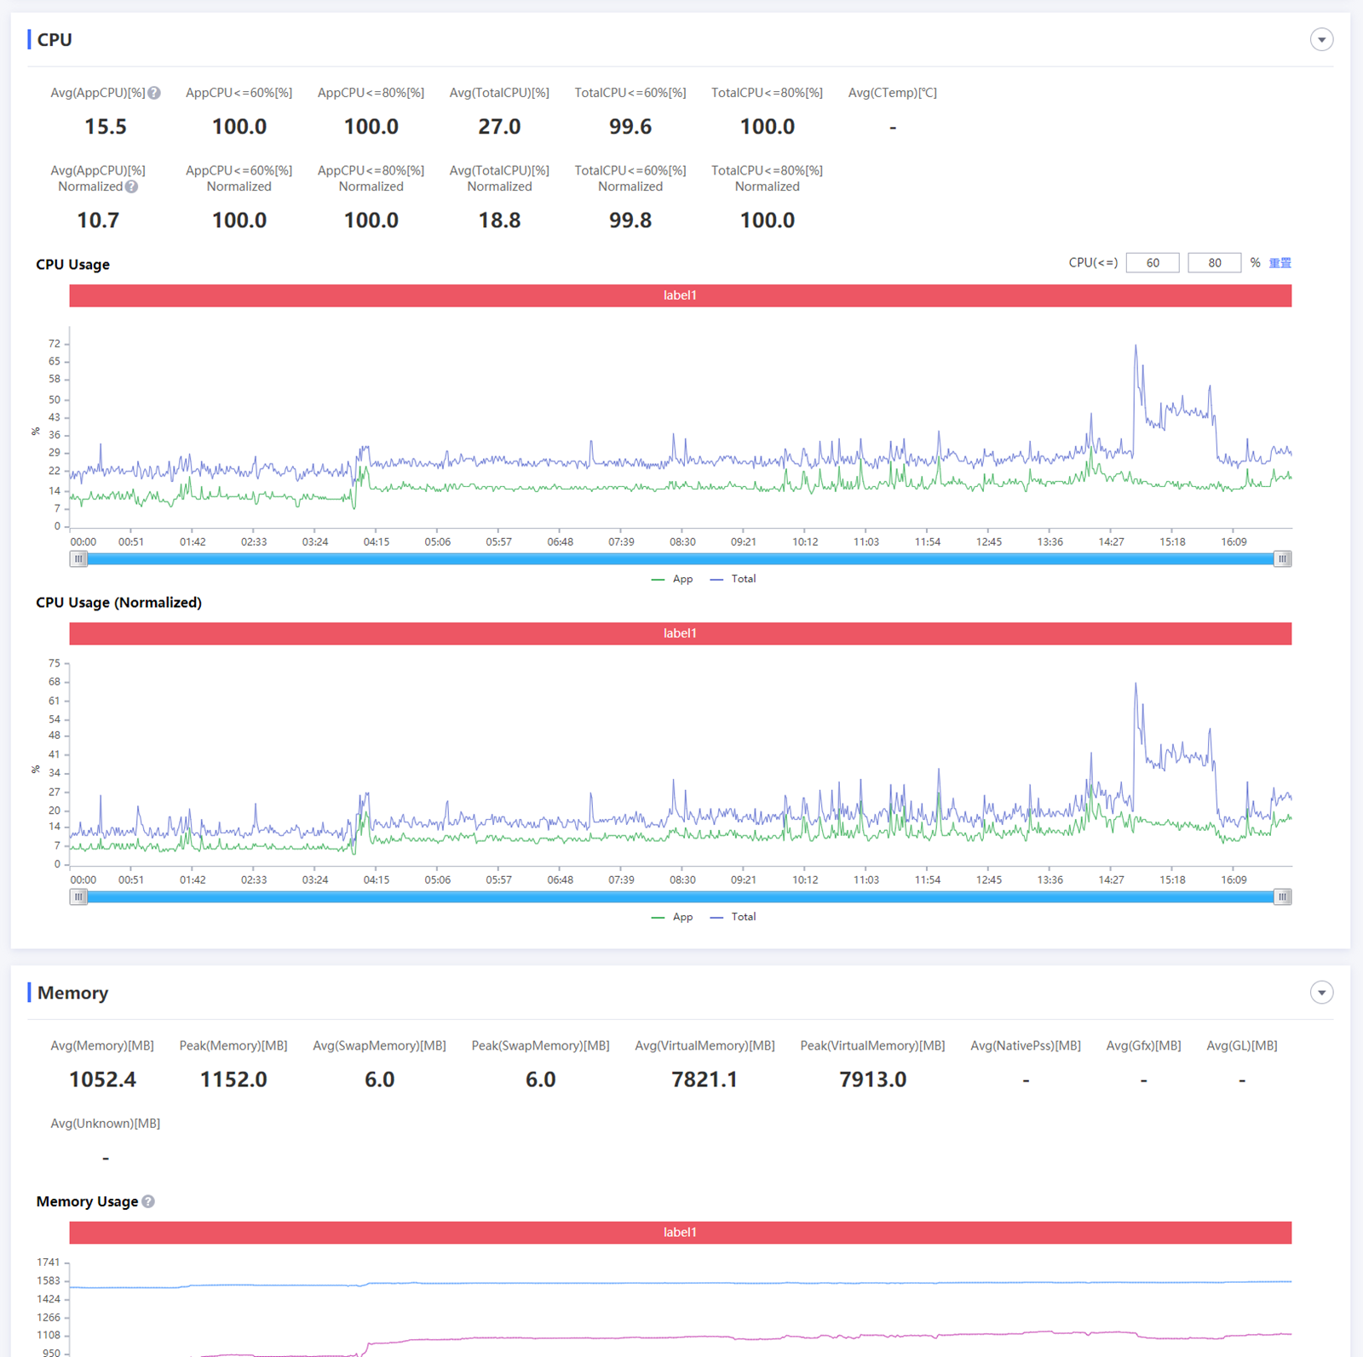
Task: Click help icon beside Avg(AppCPU) Normalized
Action: point(131,186)
